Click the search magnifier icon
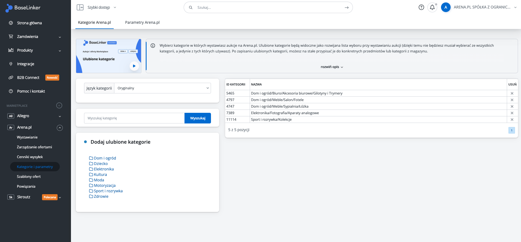The height and width of the screenshot is (242, 521). click(x=191, y=7)
